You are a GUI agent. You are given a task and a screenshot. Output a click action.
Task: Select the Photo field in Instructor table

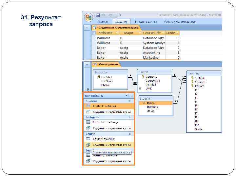[x=105, y=85]
